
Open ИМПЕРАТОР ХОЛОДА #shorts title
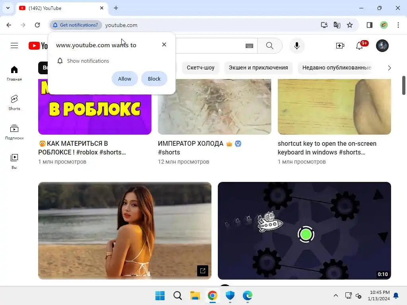200,148
